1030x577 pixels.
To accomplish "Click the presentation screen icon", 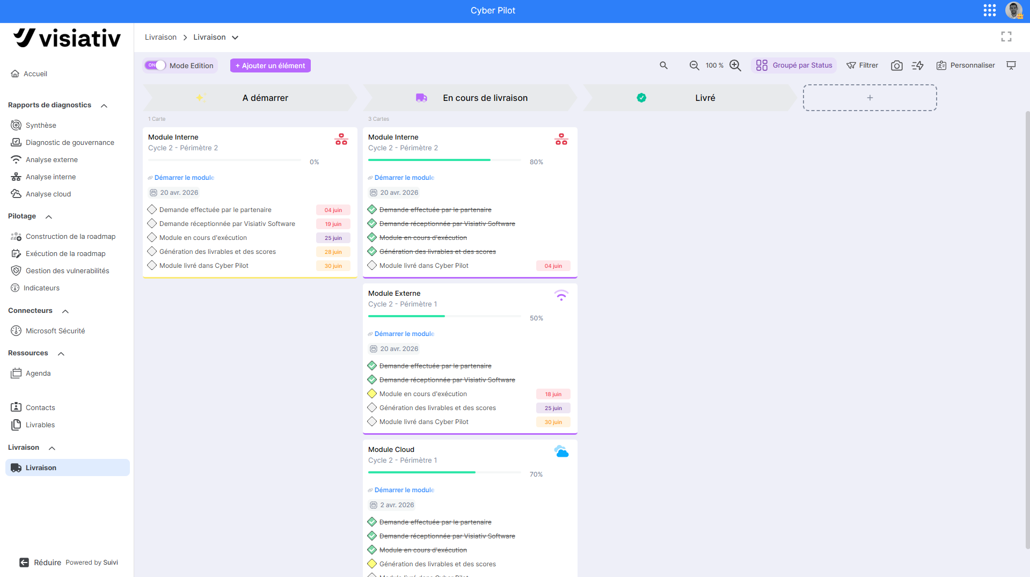I will [1011, 65].
